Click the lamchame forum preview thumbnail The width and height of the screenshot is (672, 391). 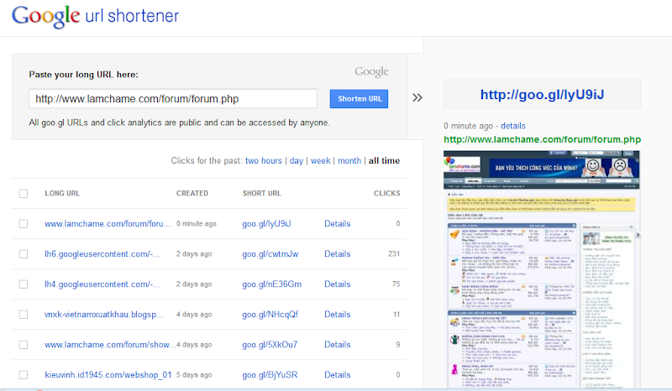[542, 269]
